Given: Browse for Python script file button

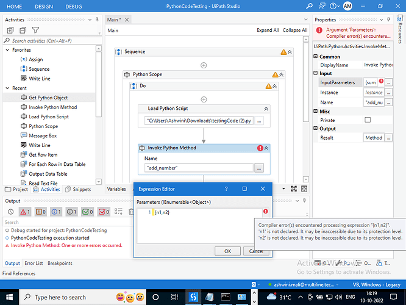Looking at the screenshot, I should point(259,121).
